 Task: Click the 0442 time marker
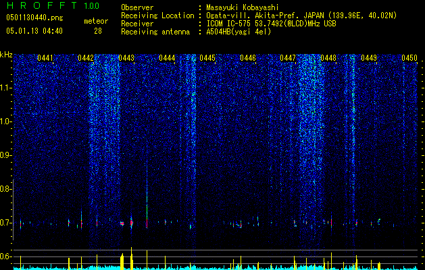point(86,58)
